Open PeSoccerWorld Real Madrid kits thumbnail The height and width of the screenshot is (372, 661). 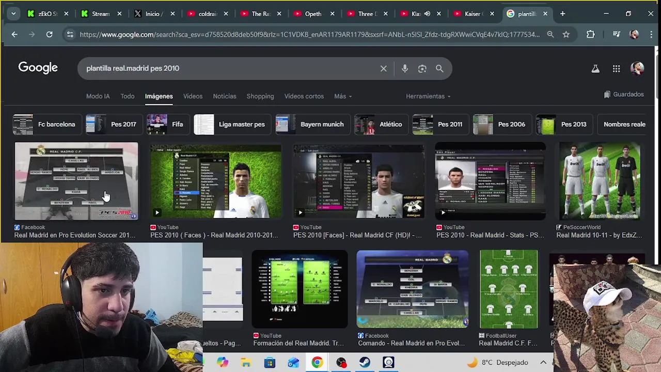[600, 181]
